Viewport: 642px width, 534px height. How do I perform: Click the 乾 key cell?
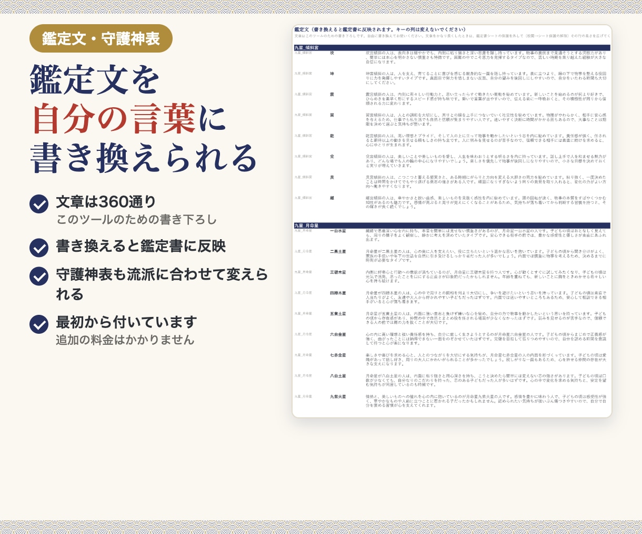332,136
